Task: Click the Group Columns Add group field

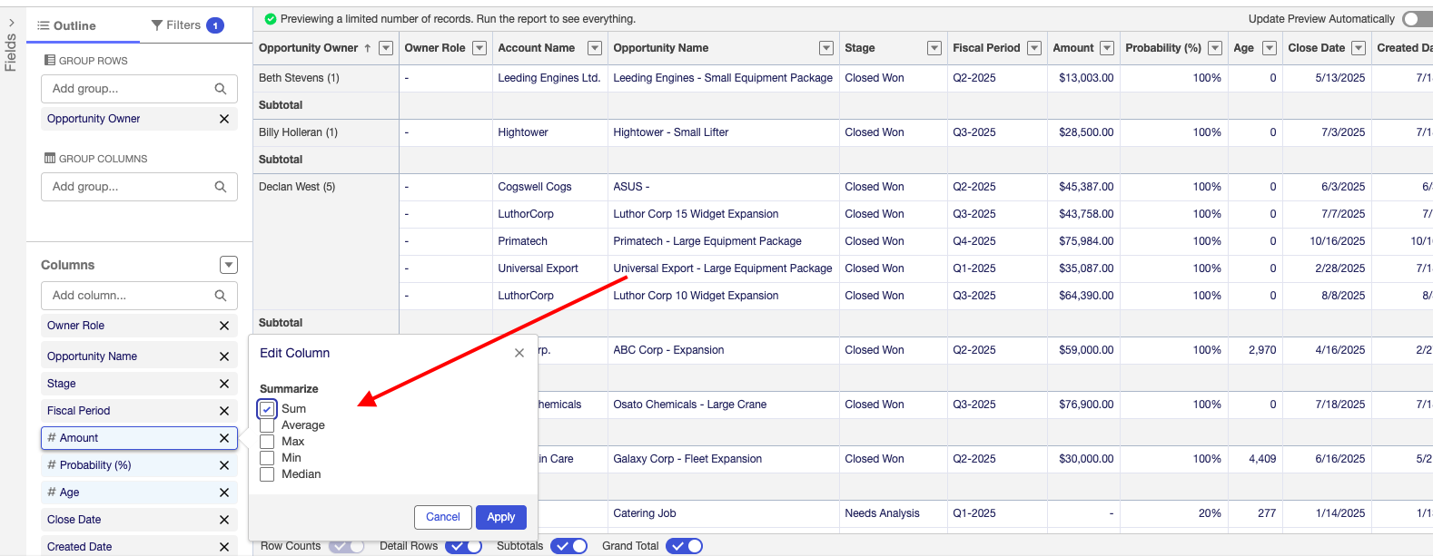Action: (139, 187)
